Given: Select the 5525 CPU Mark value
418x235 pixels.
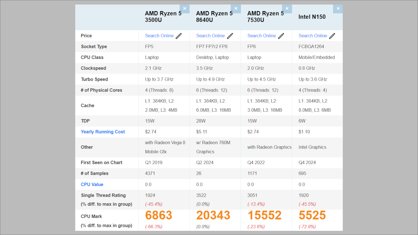Looking at the screenshot, I should pos(312,216).
